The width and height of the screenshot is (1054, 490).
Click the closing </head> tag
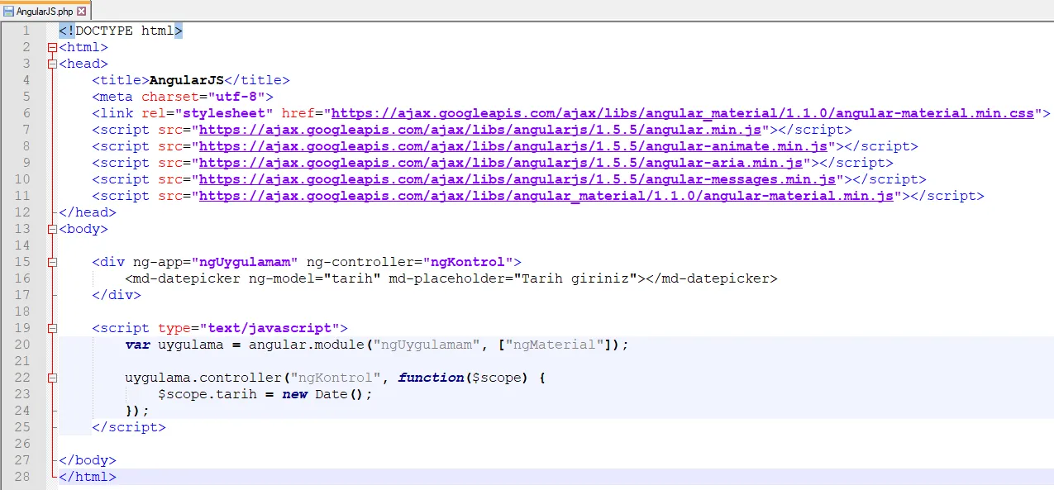pyautogui.click(x=88, y=212)
